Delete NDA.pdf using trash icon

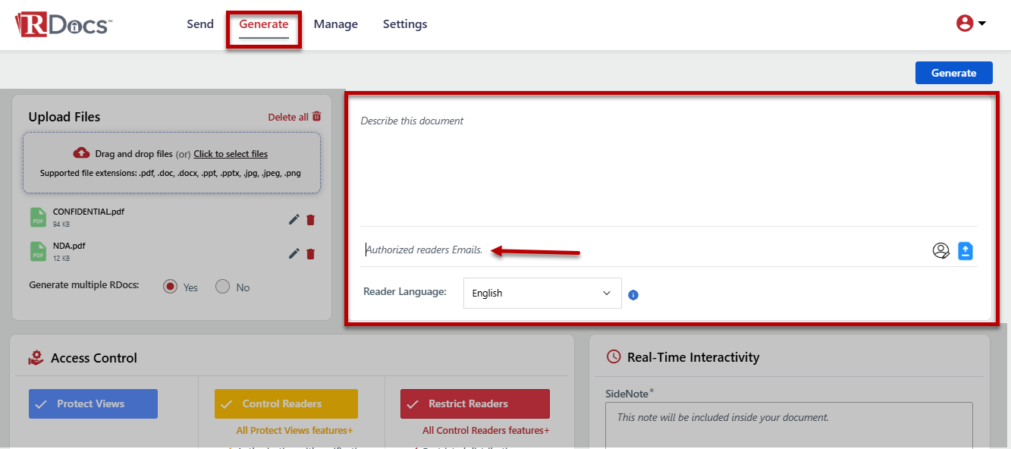(310, 254)
